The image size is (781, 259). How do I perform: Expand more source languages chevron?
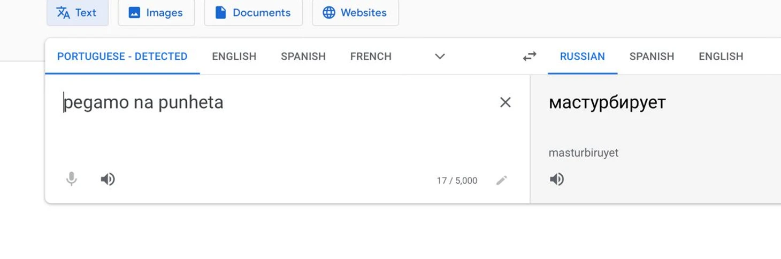(440, 56)
